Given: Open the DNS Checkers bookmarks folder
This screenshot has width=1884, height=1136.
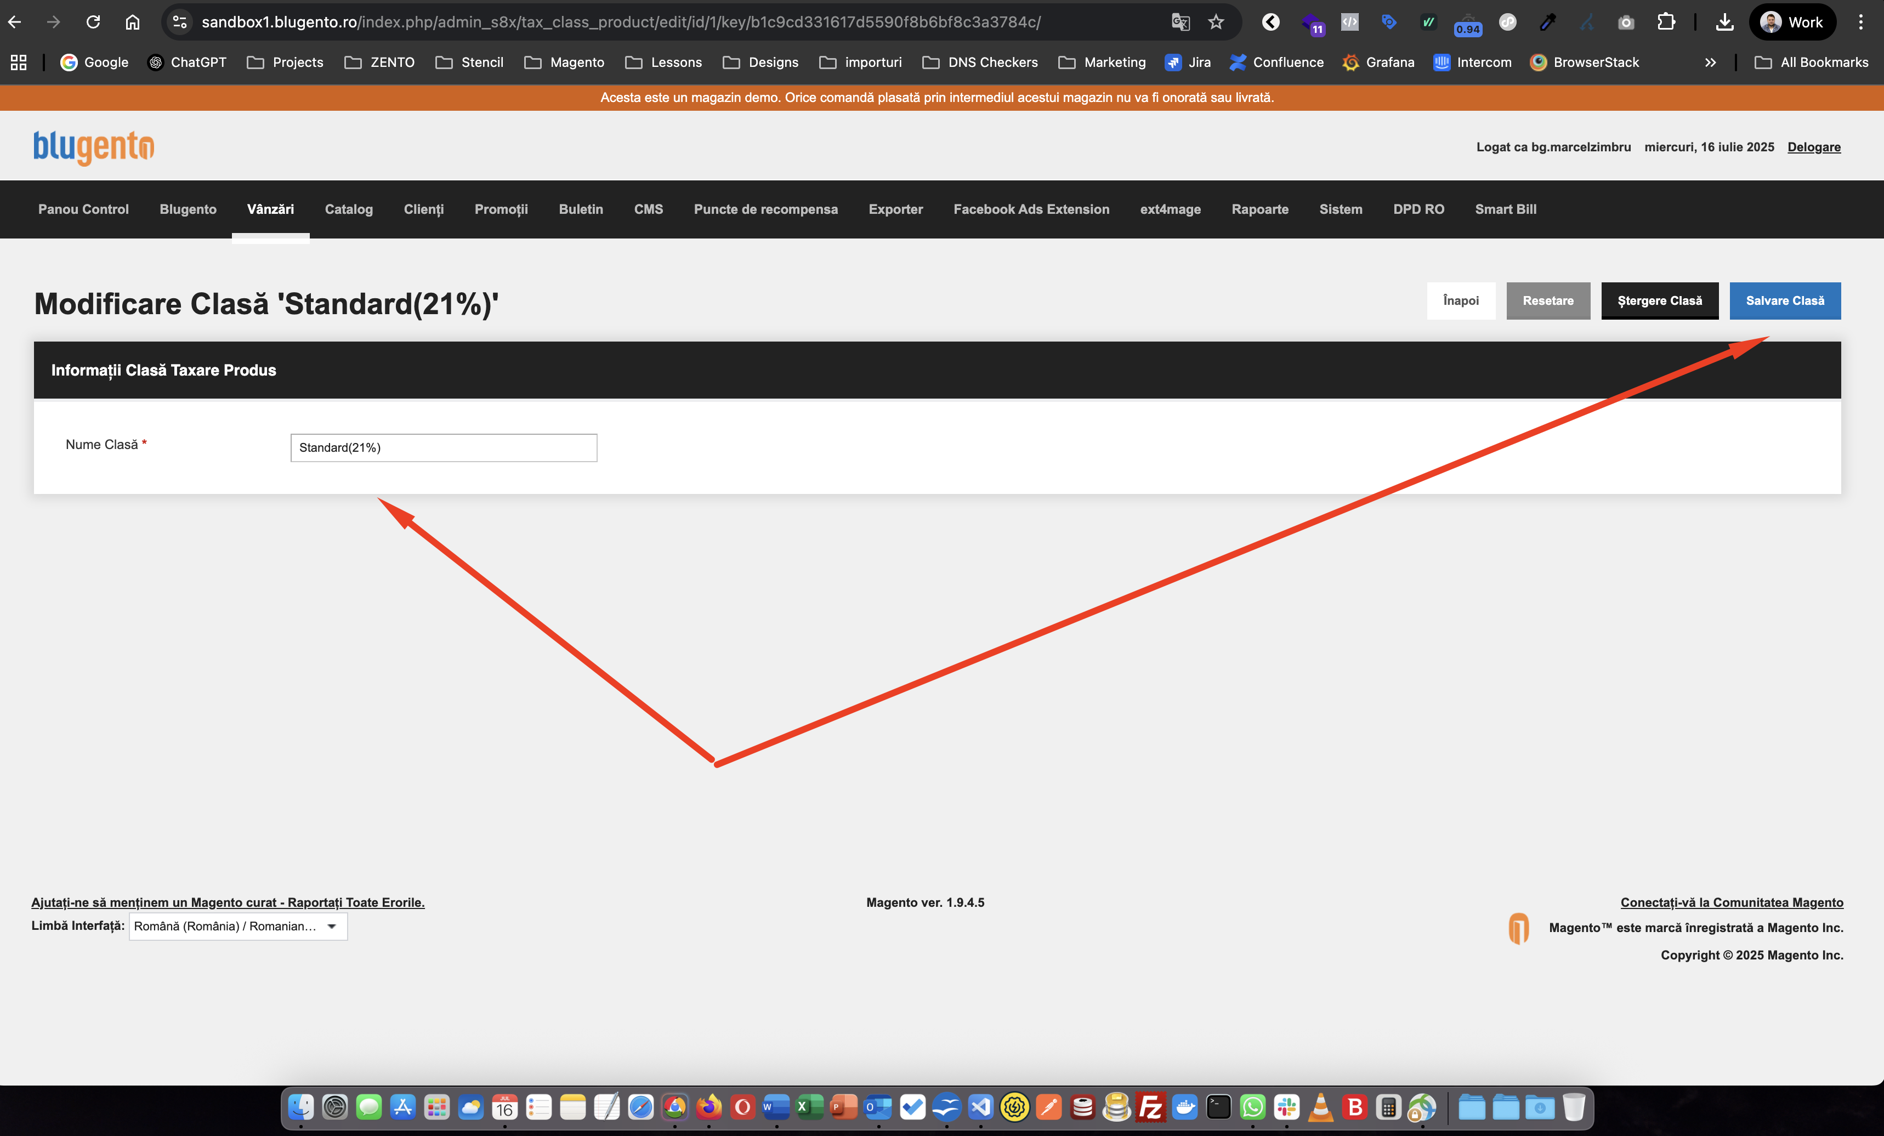Looking at the screenshot, I should pos(980,62).
